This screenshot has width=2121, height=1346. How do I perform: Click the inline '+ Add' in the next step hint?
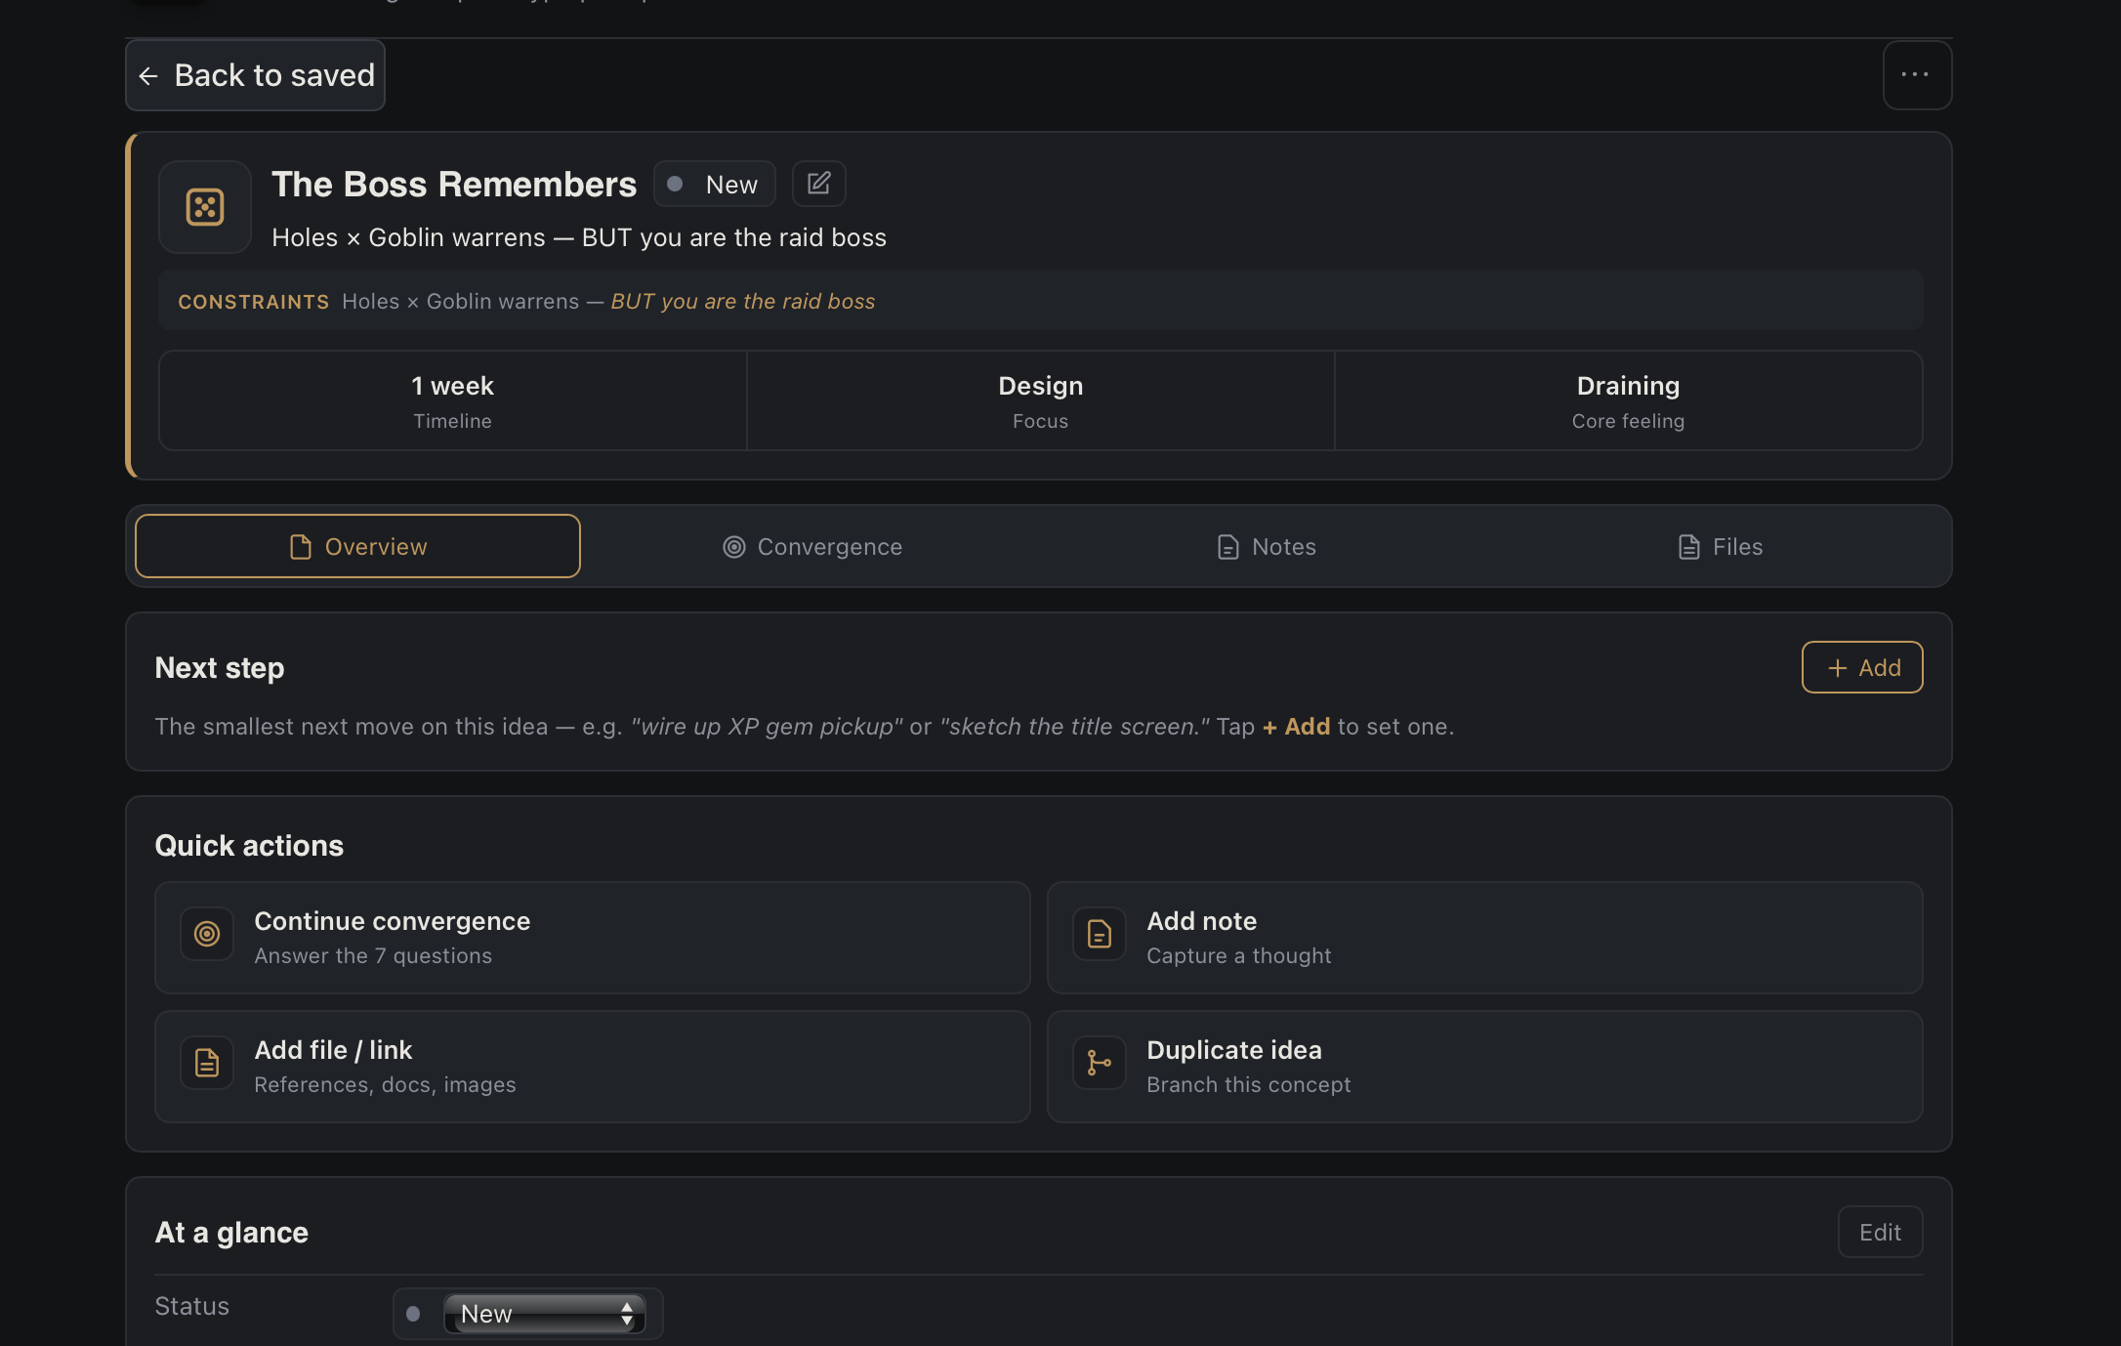pyautogui.click(x=1296, y=726)
